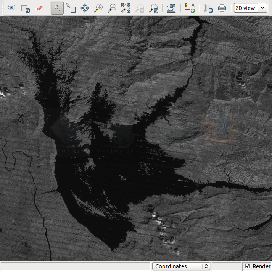The width and height of the screenshot is (272, 271).
Task: Toggle the Render checkbox
Action: (x=248, y=266)
